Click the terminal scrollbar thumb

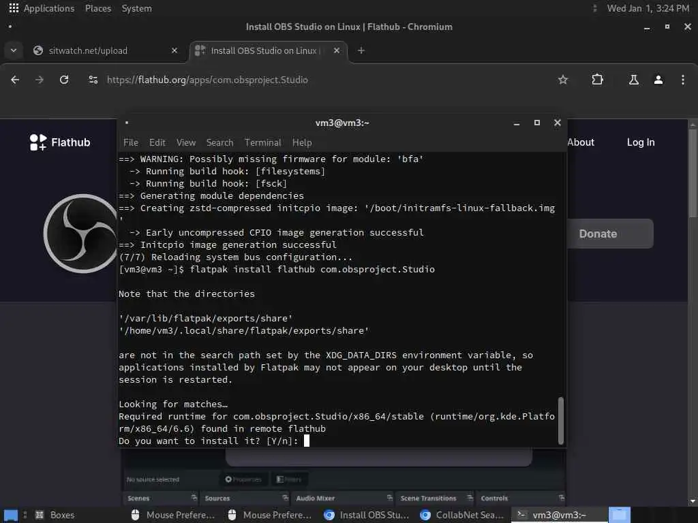point(561,421)
